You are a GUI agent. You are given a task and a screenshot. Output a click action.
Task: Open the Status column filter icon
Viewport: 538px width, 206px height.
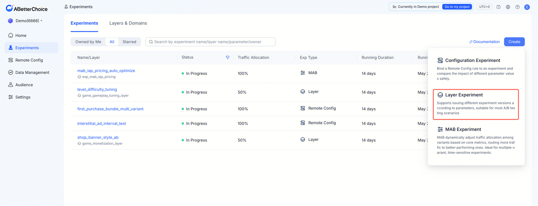point(227,57)
